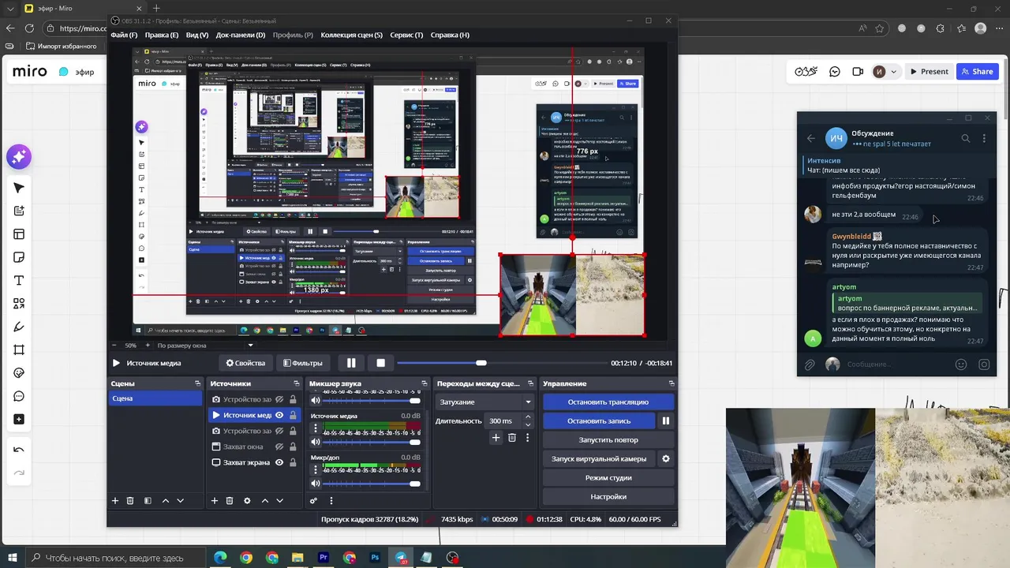Open Коллекция сцен (S) menu

pos(351,35)
